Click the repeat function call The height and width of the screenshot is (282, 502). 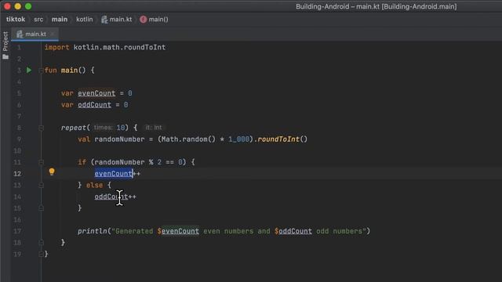(74, 128)
